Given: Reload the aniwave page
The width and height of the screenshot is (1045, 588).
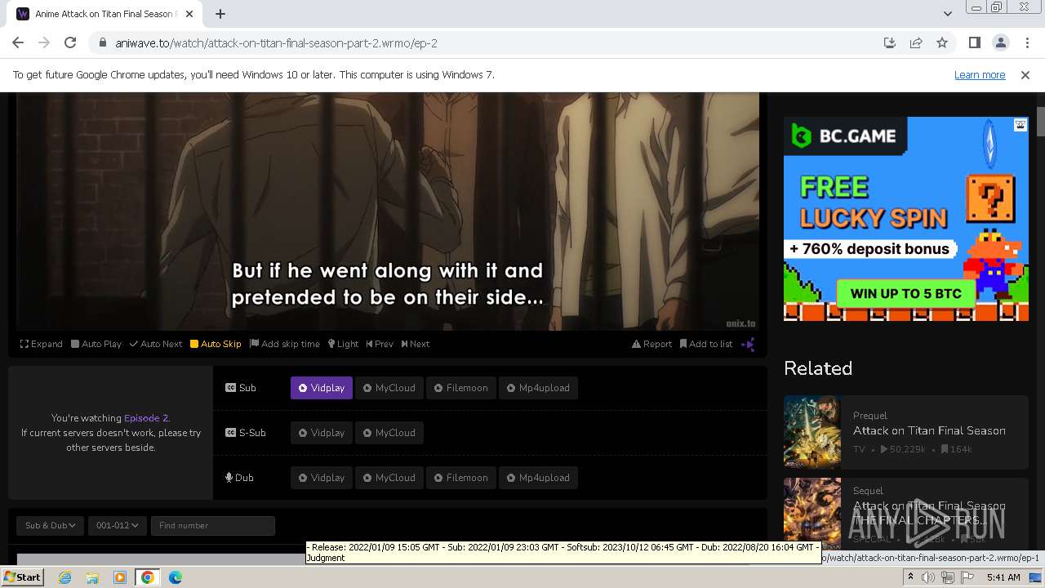Looking at the screenshot, I should click(x=70, y=42).
